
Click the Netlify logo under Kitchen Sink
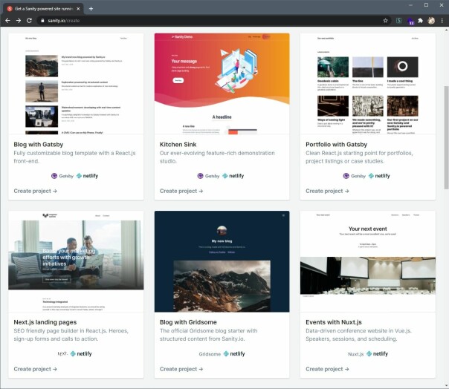[x=233, y=176]
